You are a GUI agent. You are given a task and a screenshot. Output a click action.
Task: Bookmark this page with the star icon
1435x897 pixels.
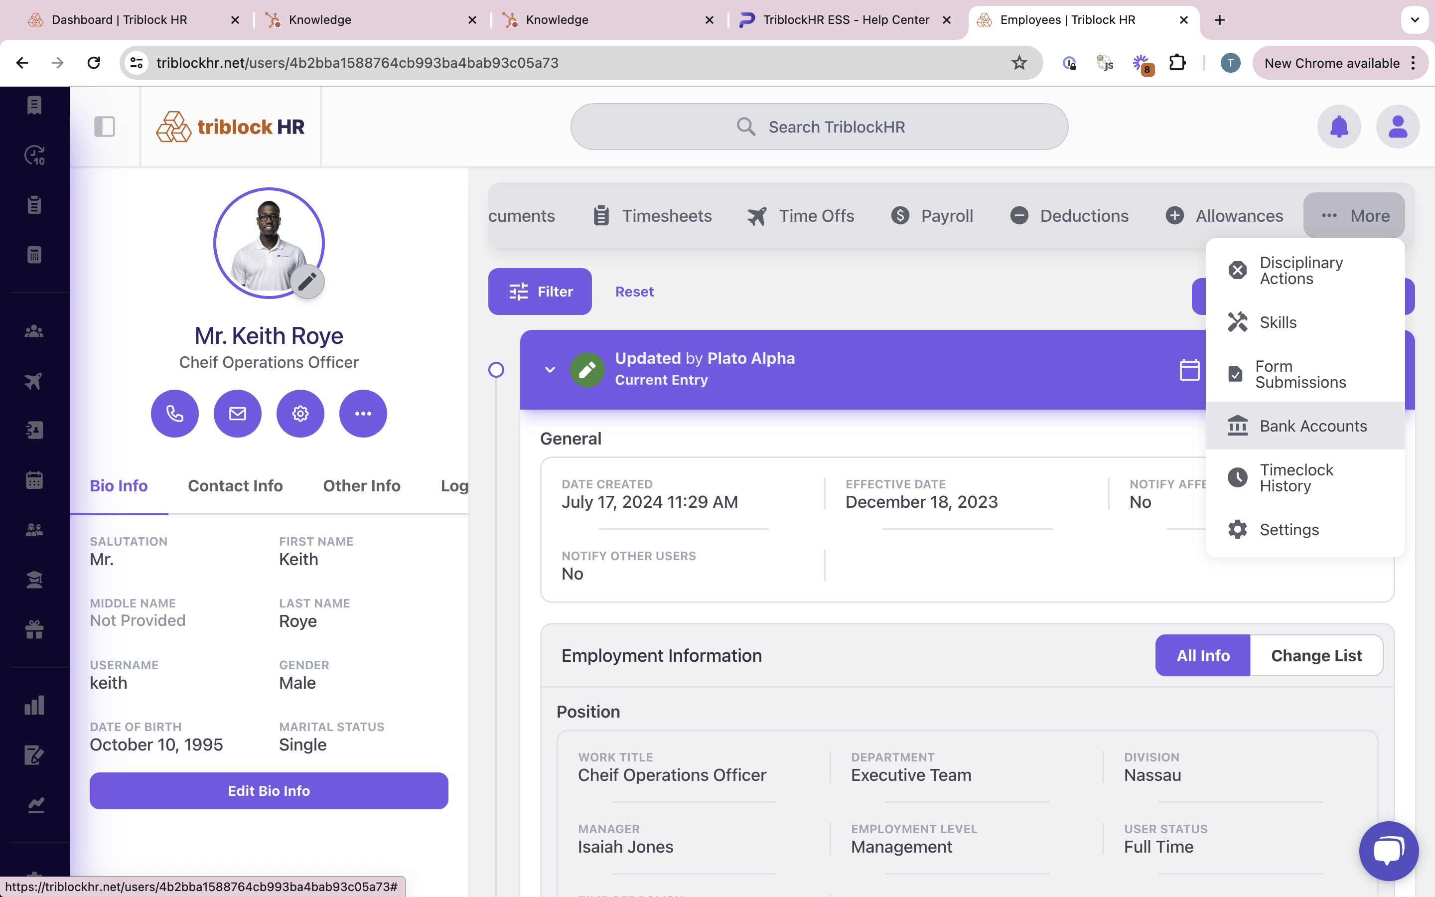[1019, 63]
